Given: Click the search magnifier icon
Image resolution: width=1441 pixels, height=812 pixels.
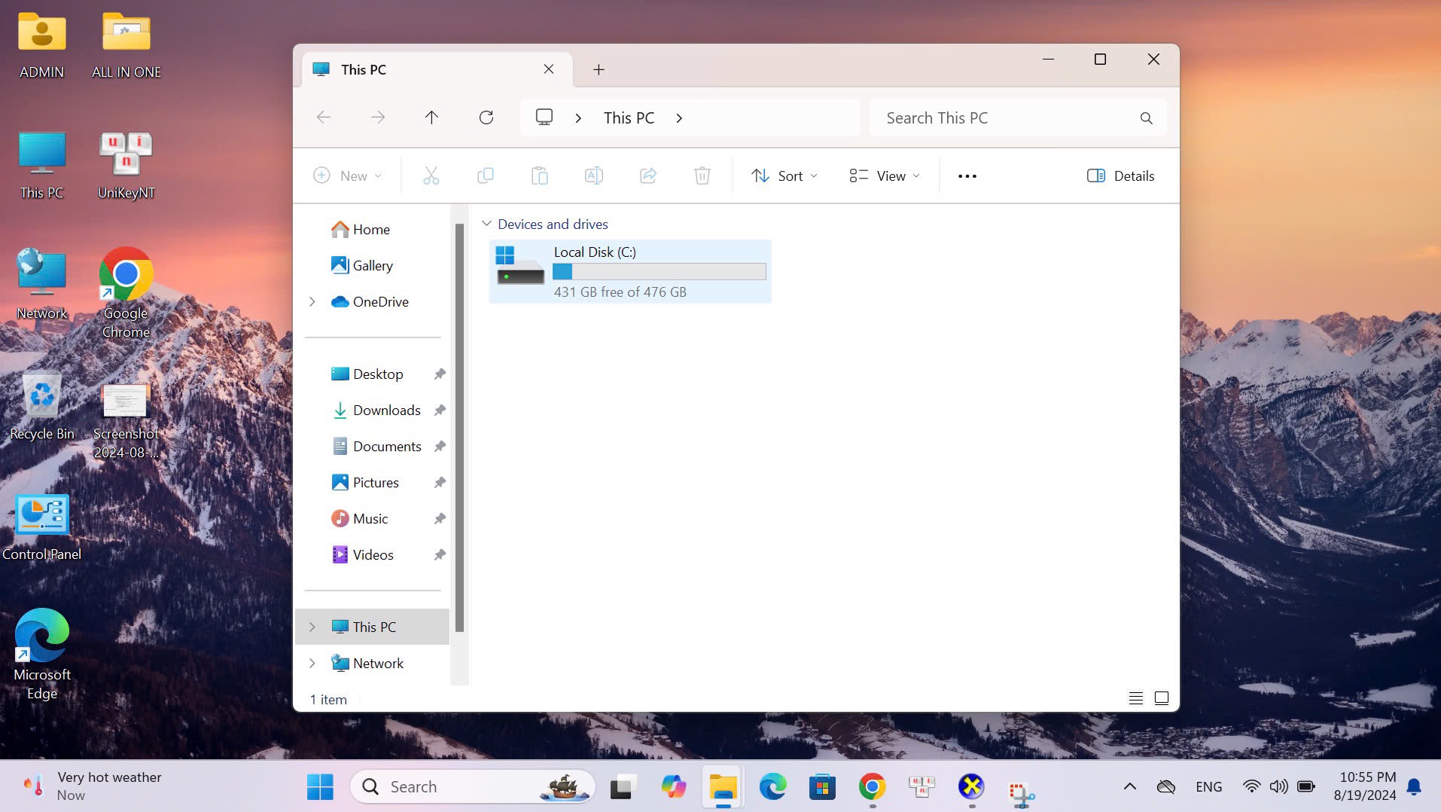Looking at the screenshot, I should [x=1146, y=118].
